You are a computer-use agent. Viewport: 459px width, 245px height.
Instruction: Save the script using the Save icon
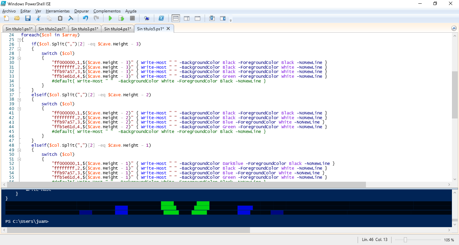pyautogui.click(x=28, y=18)
